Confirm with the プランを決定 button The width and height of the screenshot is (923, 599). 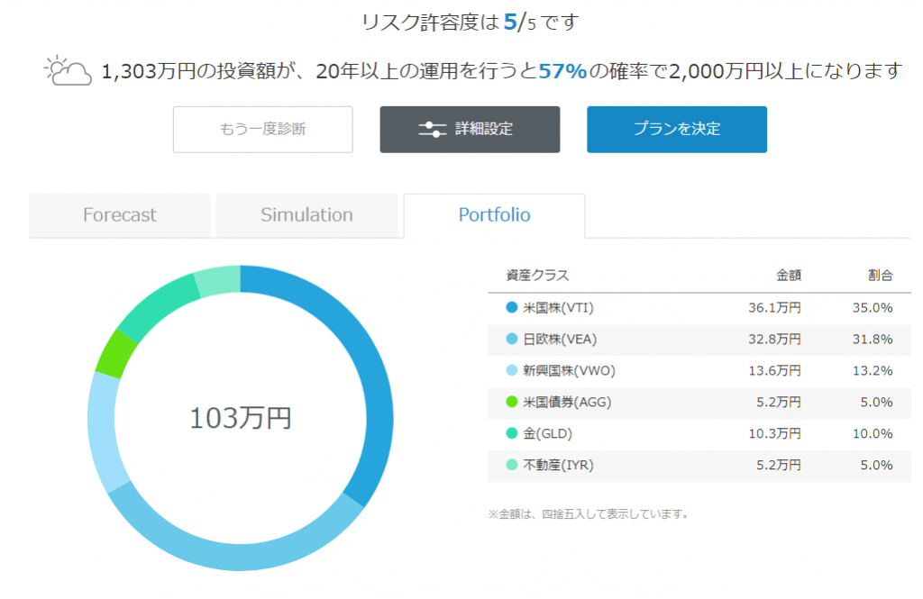[676, 129]
